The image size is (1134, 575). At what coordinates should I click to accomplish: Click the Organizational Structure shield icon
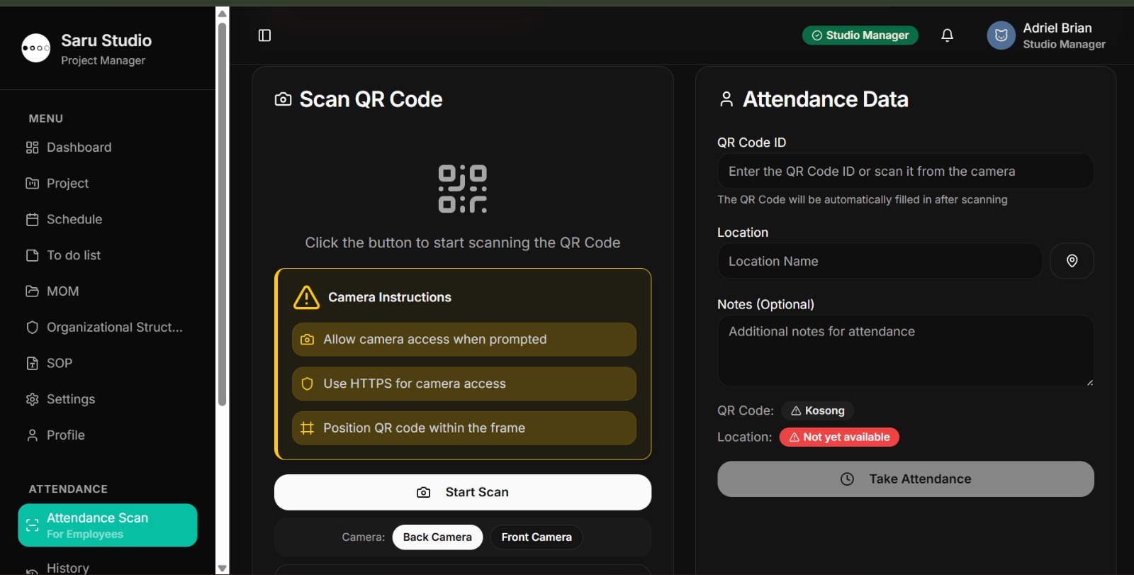tap(32, 328)
